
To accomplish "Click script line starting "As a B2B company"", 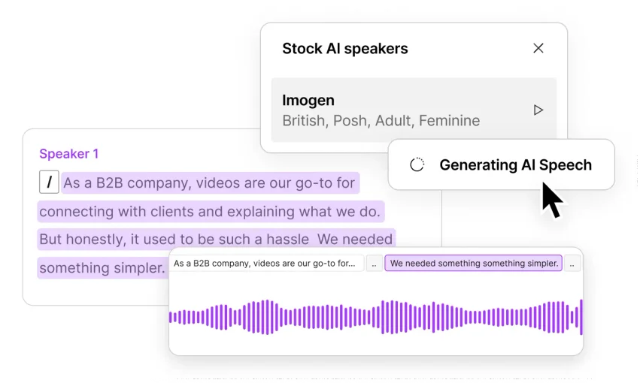I will (x=209, y=182).
